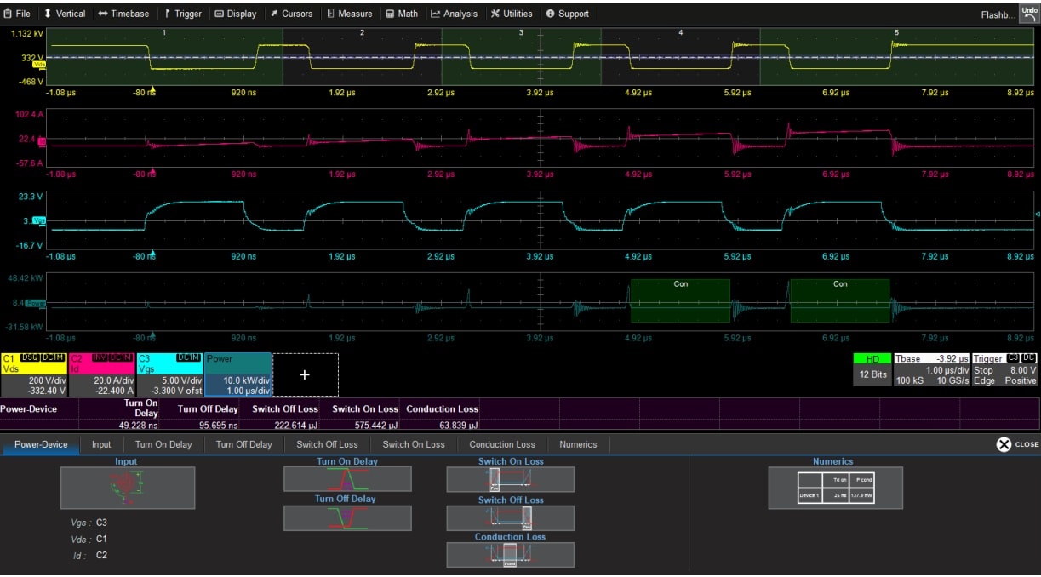Open the Measure menu
This screenshot has height=577, width=1041.
click(349, 14)
